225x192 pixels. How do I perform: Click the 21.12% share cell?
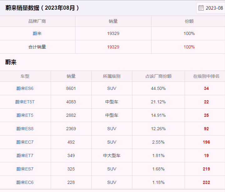(x=158, y=102)
